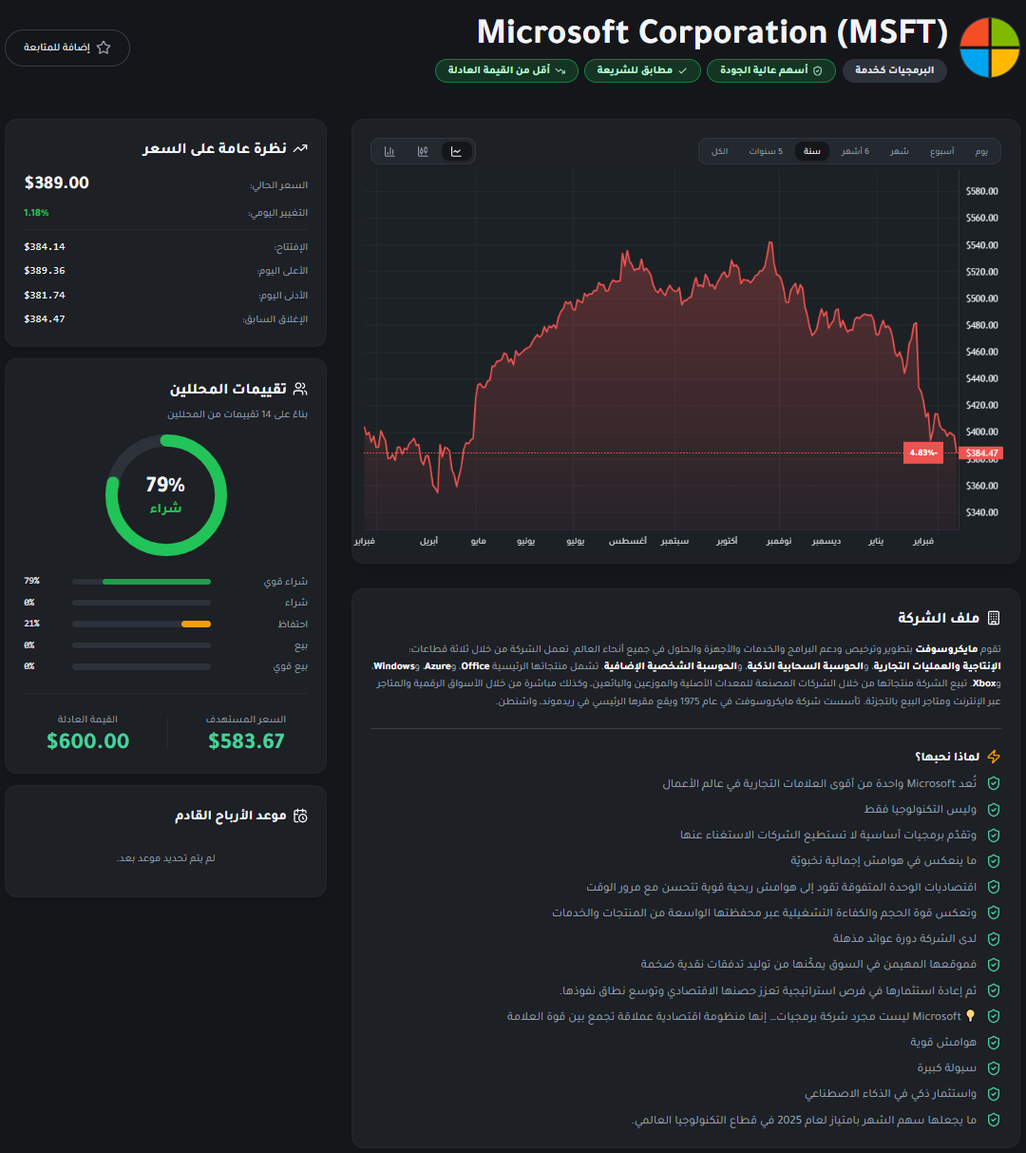Viewport: 1026px width, 1153px height.
Task: Click the green شراء قوي rating bar
Action: (x=156, y=582)
